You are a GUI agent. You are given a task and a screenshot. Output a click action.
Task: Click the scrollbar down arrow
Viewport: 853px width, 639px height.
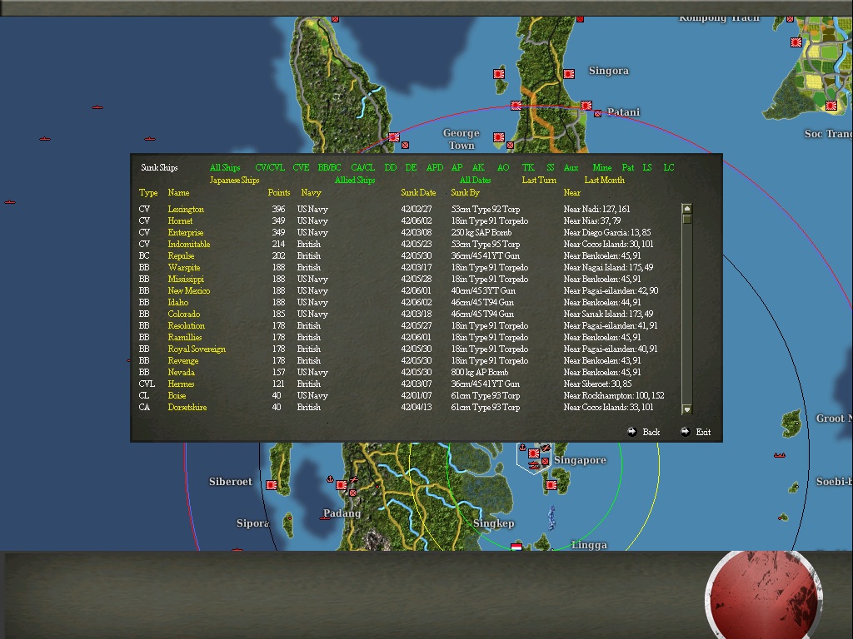(x=687, y=409)
